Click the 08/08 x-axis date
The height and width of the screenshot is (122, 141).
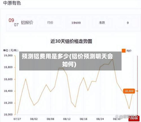point(50,119)
